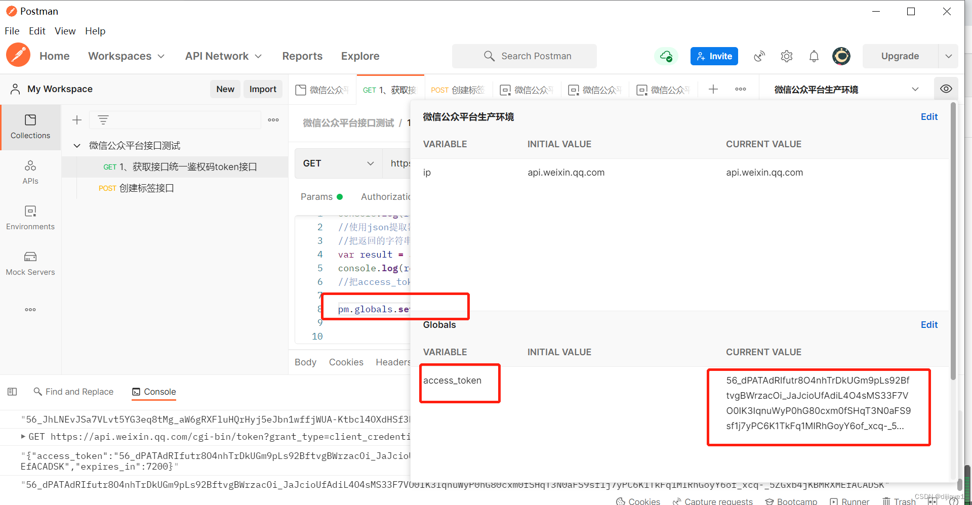Open the View menu
This screenshot has width=972, height=505.
click(x=65, y=31)
